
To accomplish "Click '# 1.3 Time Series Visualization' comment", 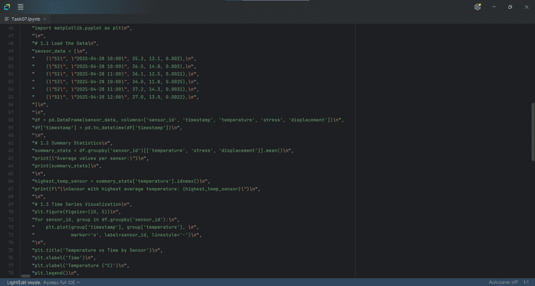I will coord(82,204).
